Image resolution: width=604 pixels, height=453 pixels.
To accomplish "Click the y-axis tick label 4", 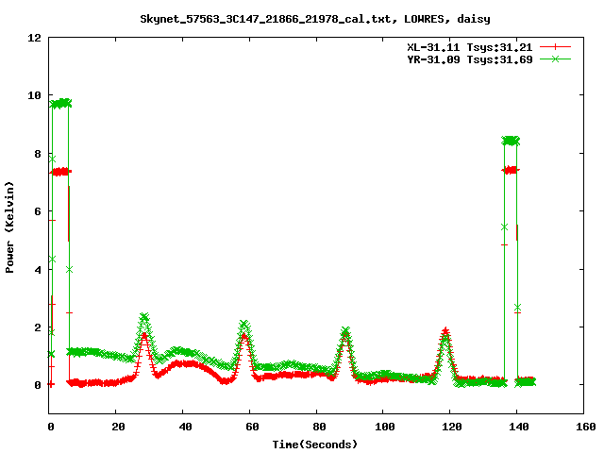I will pos(38,269).
